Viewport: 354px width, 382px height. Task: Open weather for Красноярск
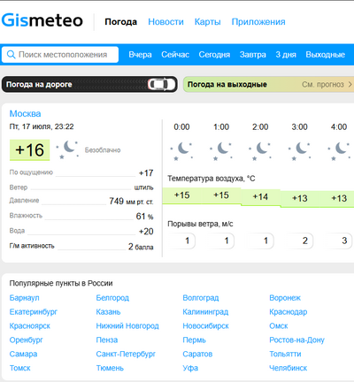(30, 326)
